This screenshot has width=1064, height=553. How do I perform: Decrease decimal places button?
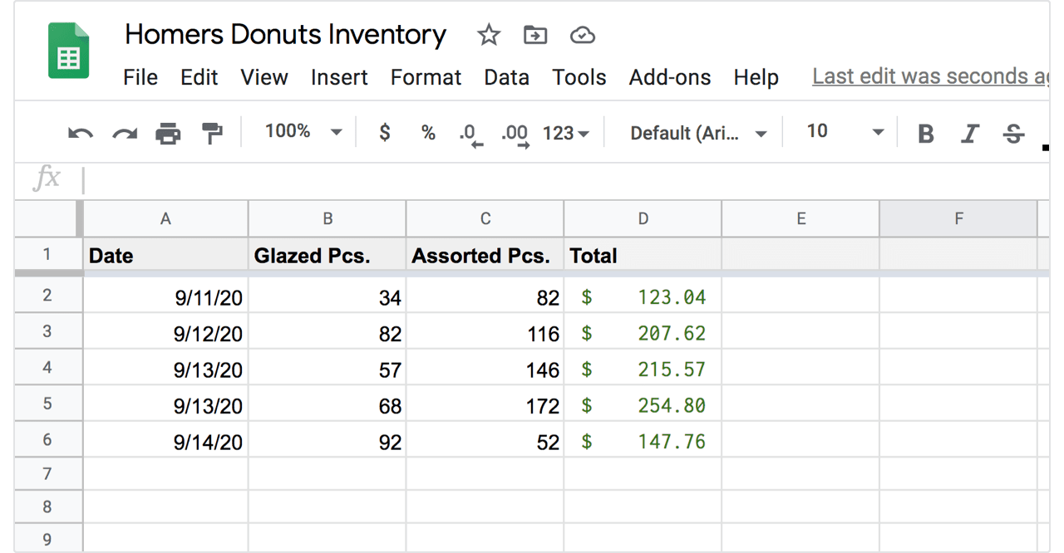(470, 135)
